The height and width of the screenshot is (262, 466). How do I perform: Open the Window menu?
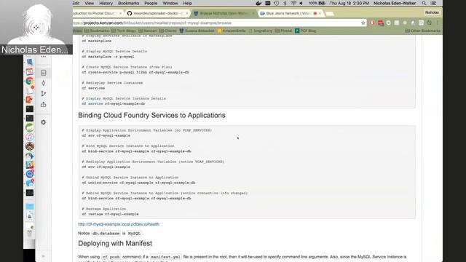170,3
